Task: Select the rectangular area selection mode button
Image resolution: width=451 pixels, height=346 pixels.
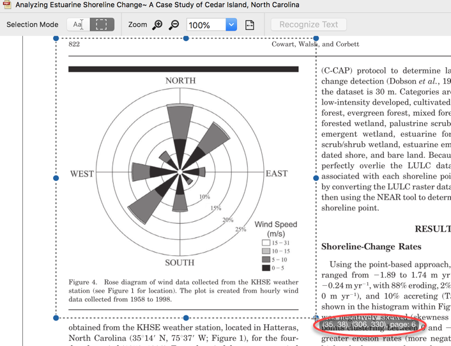Action: (102, 24)
